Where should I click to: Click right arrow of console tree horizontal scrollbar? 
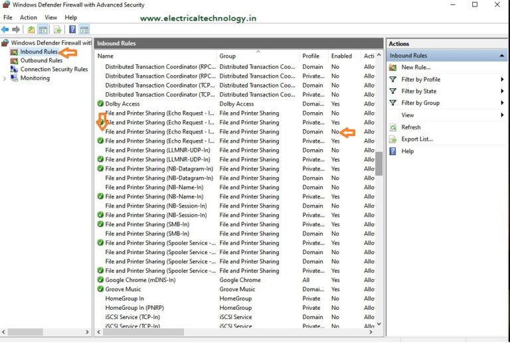pos(87,332)
